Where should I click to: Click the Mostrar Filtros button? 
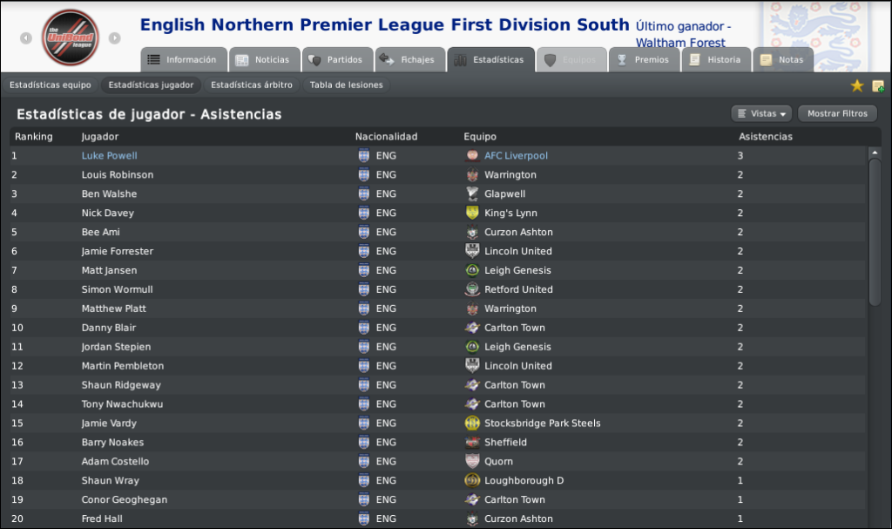tap(837, 113)
